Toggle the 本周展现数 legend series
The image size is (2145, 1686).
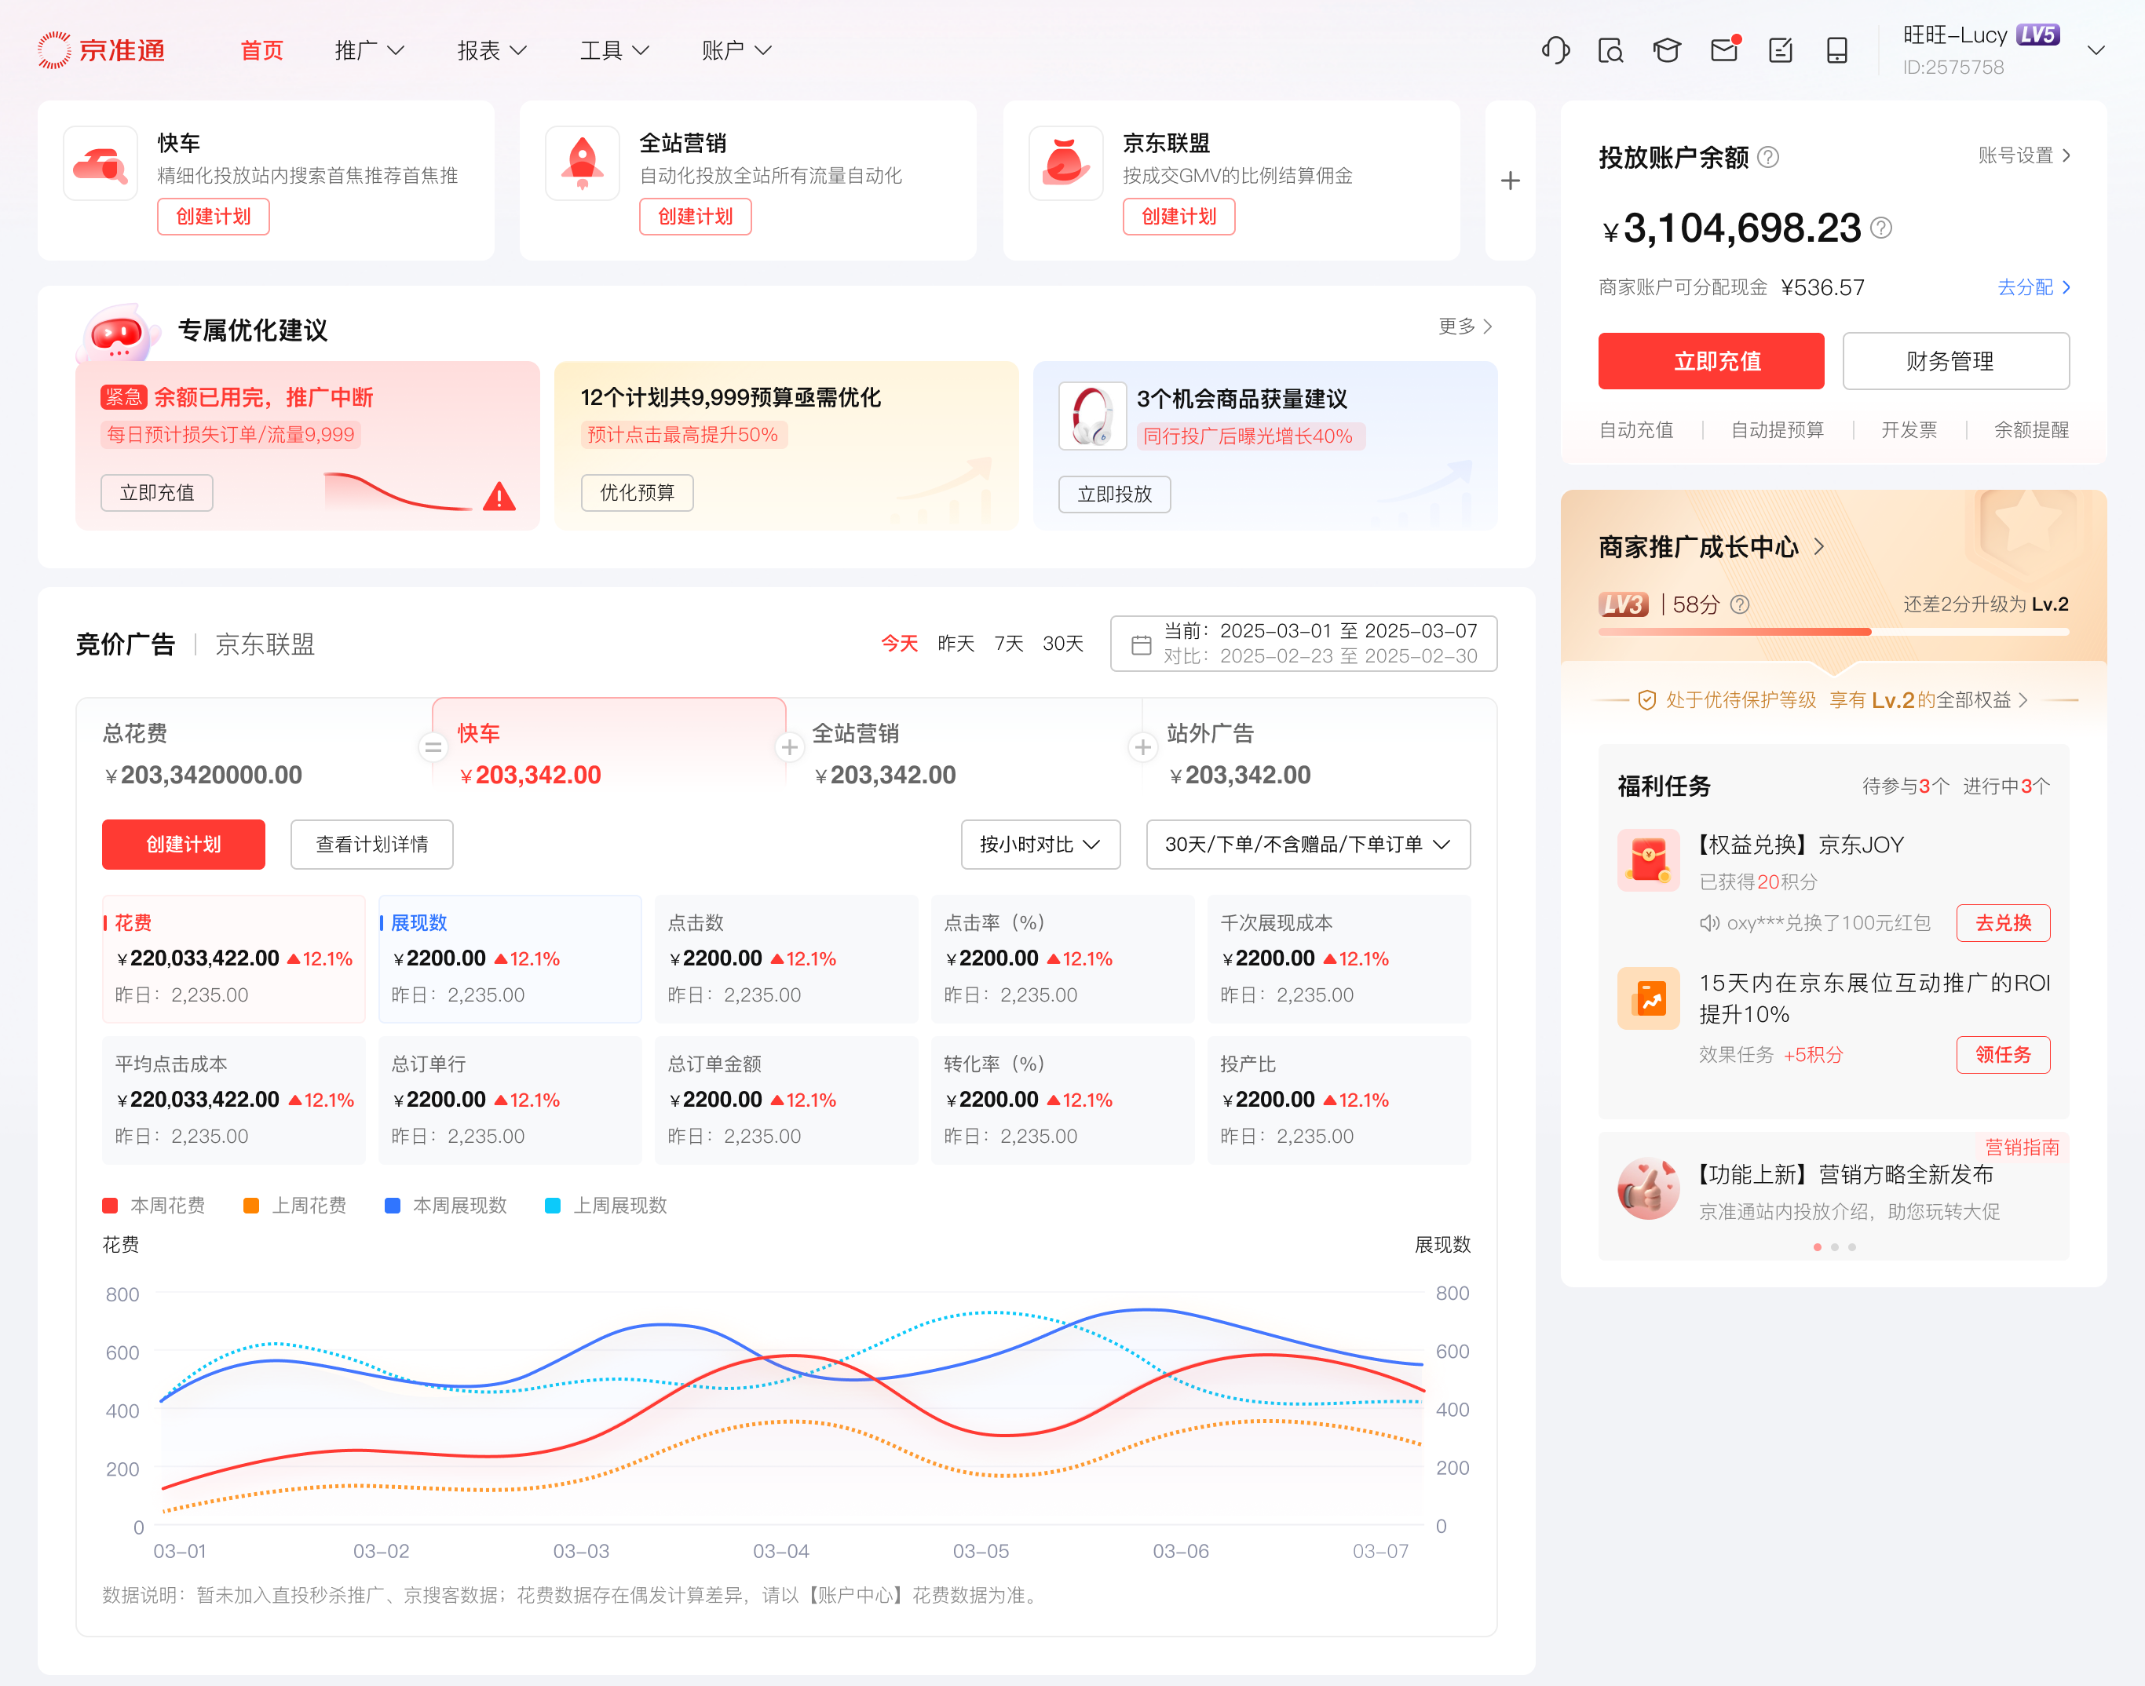pos(445,1206)
